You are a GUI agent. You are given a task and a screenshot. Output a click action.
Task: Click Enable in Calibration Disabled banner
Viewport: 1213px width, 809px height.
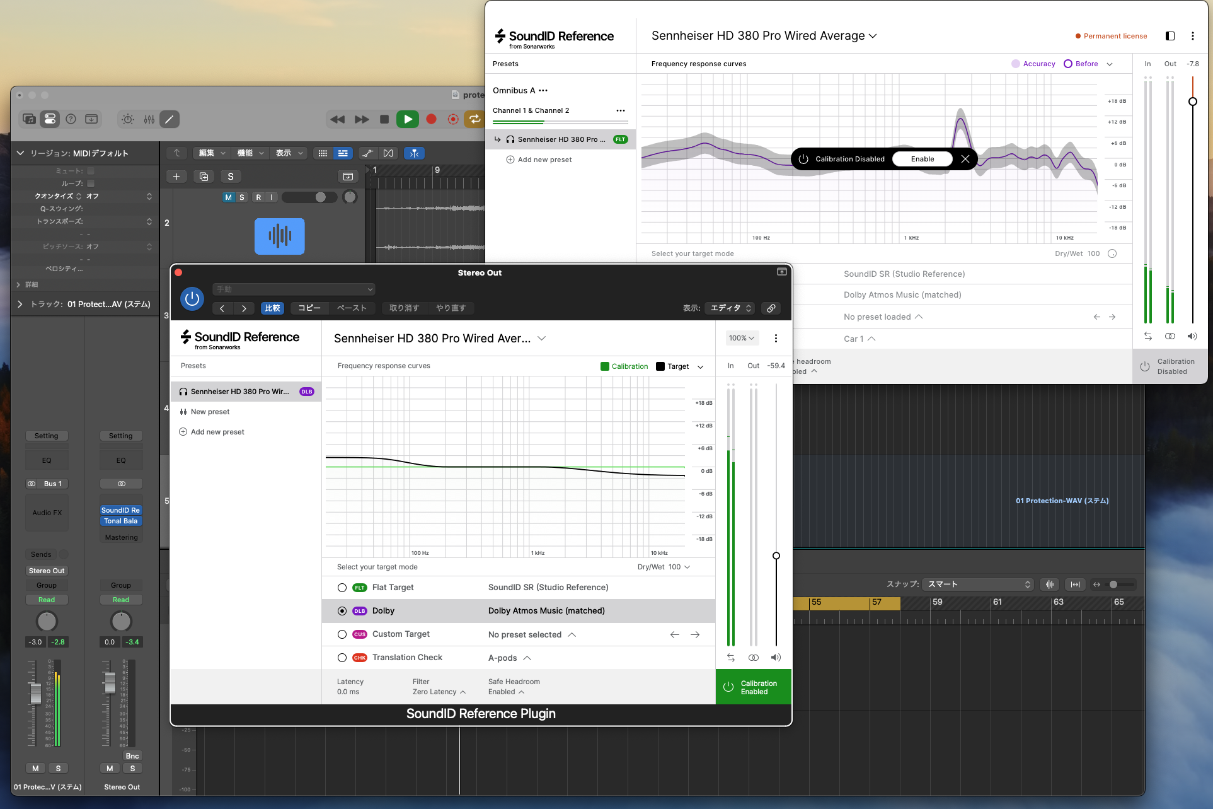pyautogui.click(x=922, y=159)
